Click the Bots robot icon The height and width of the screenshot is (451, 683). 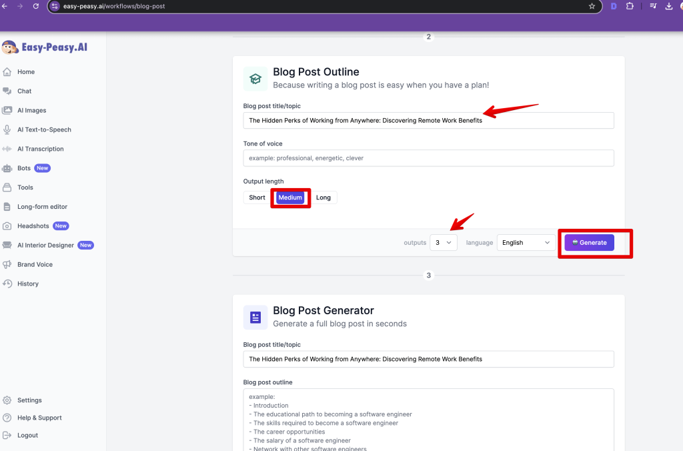coord(7,169)
